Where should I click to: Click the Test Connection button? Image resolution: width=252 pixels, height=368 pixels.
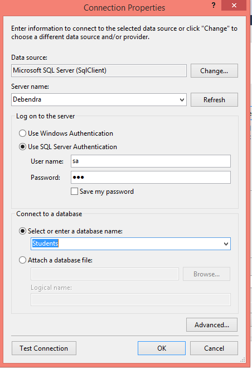click(44, 348)
